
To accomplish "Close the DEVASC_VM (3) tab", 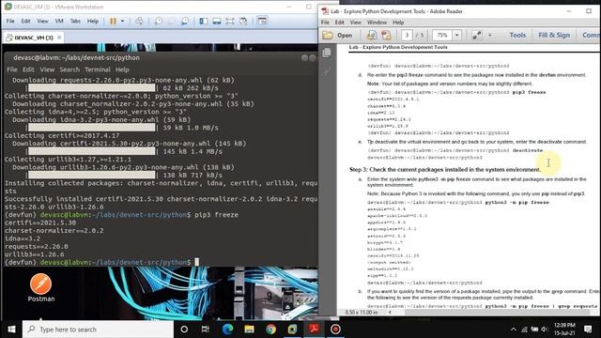I will (59, 38).
